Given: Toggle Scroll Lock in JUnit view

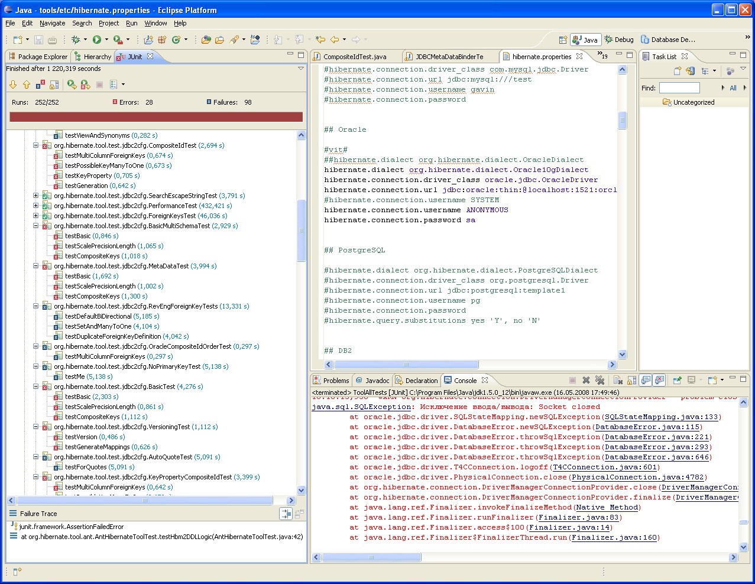Looking at the screenshot, I should [x=54, y=85].
